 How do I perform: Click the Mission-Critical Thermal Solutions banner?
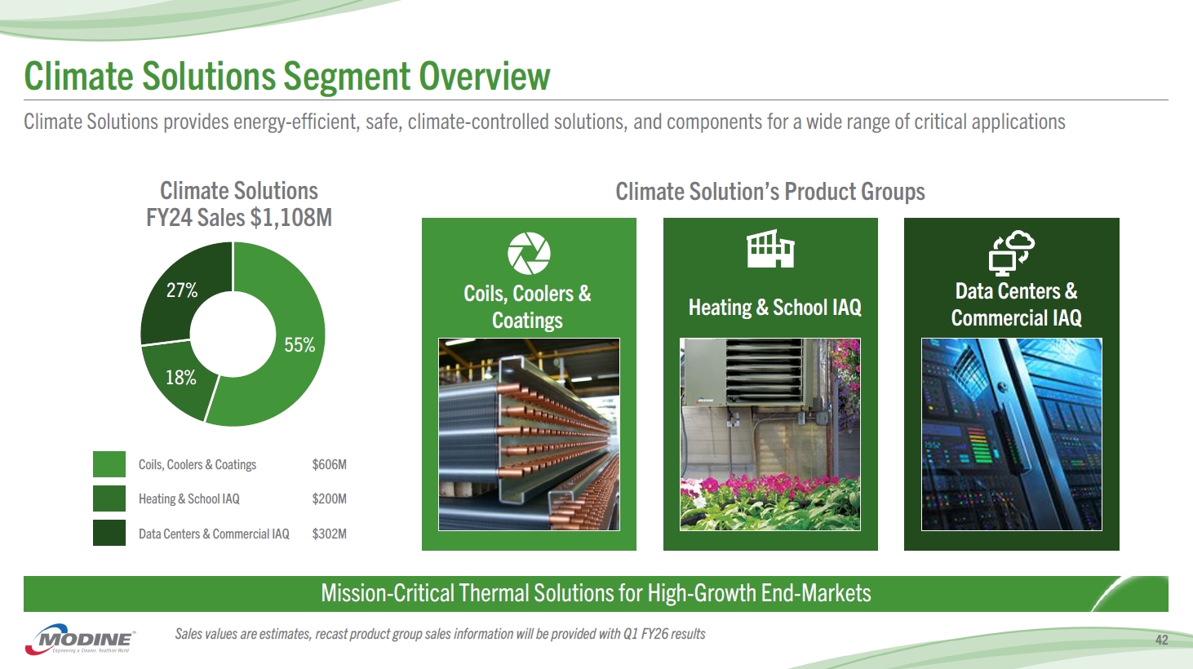click(x=596, y=593)
